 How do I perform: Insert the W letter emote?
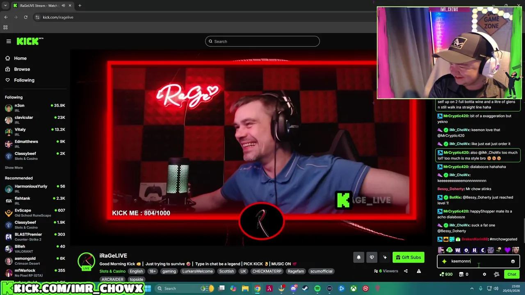[458, 250]
